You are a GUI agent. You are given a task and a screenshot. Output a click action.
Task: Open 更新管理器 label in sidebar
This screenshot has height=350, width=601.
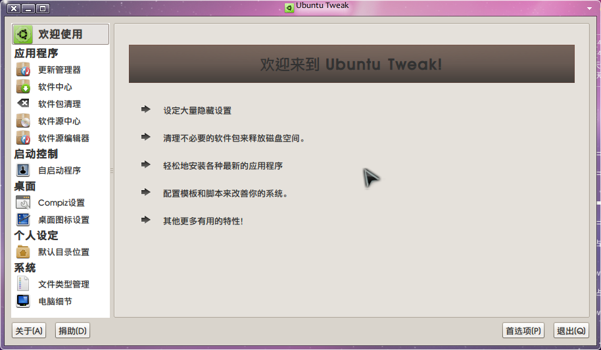(x=59, y=70)
